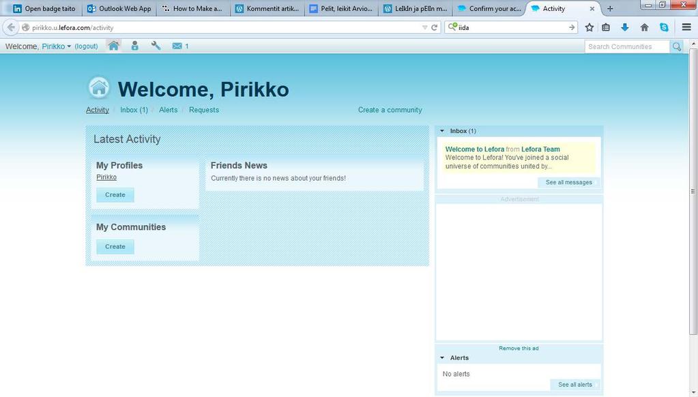Screen dimensions: 698x397
Task: Close the Activity tab
Action: [592, 8]
